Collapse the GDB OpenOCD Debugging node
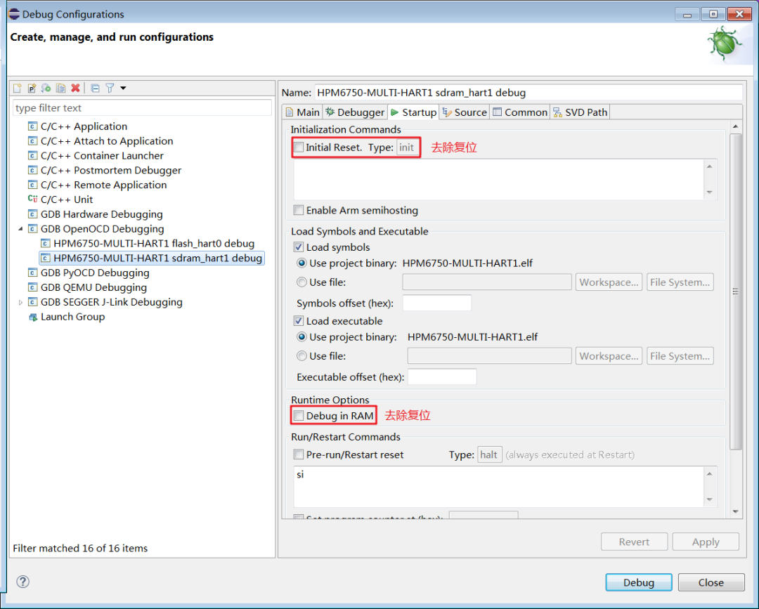 pyautogui.click(x=20, y=229)
